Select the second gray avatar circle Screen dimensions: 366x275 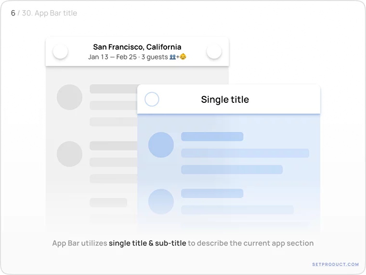pos(69,154)
